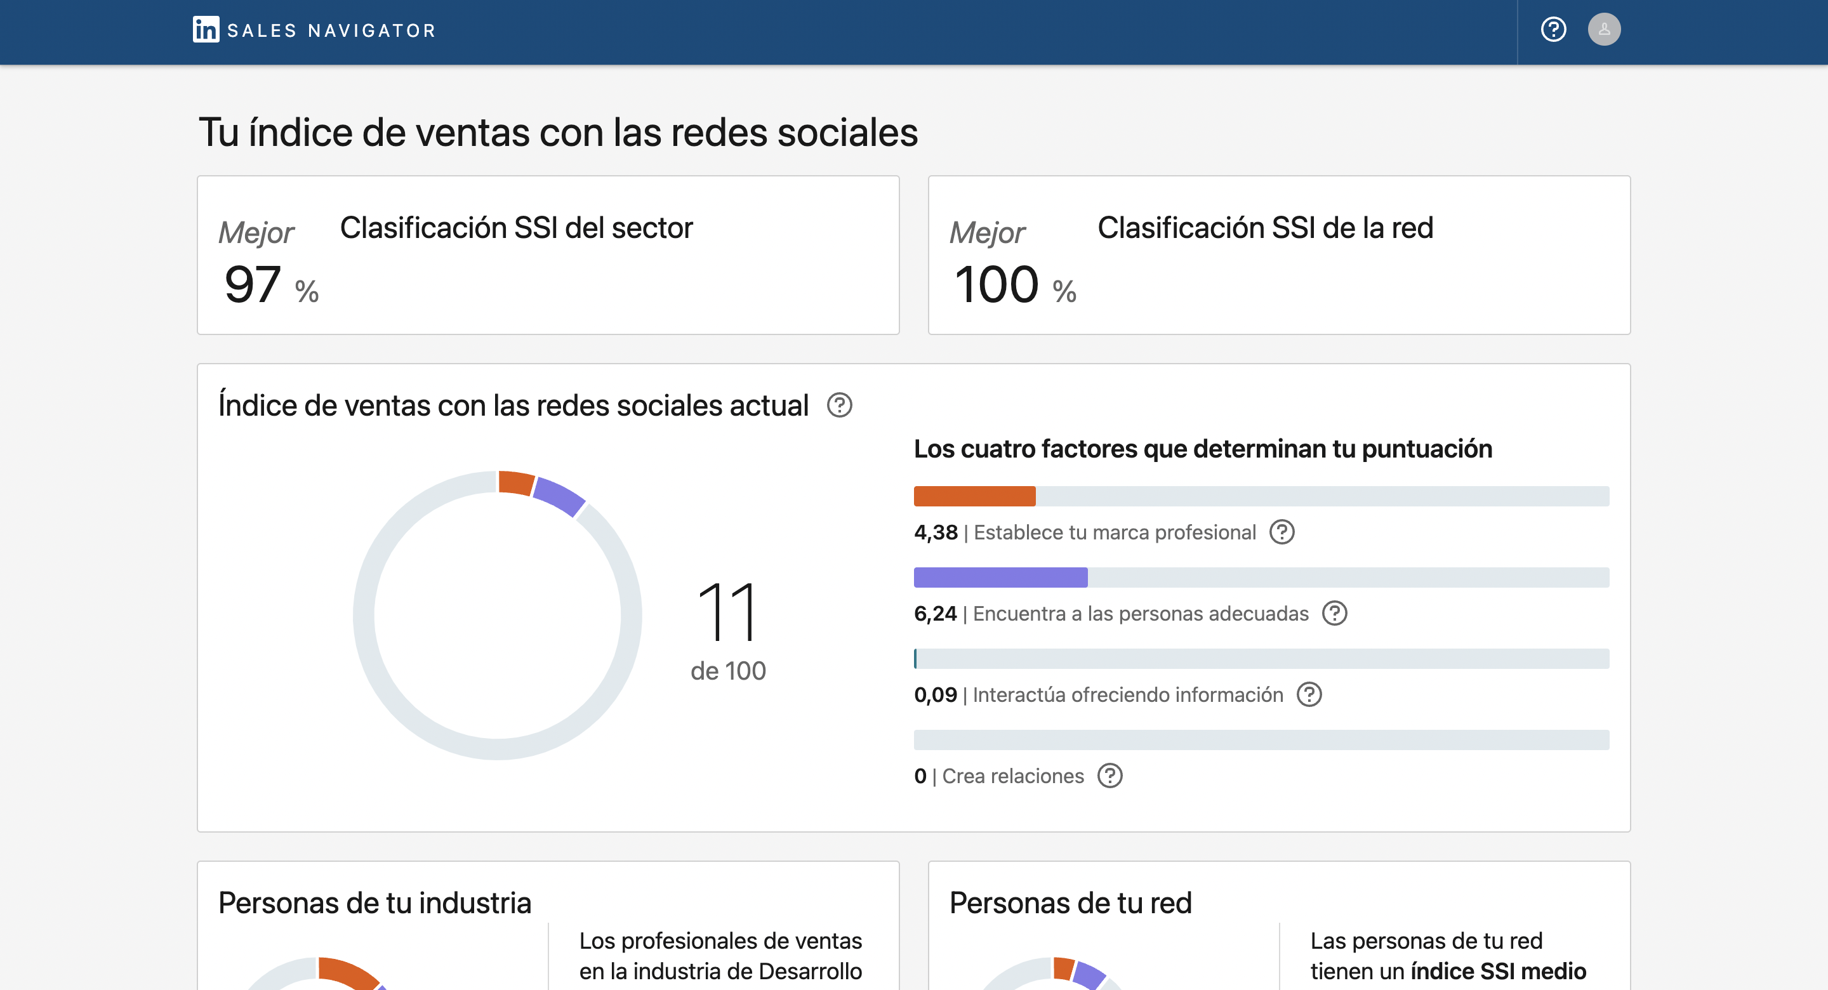Click the 'de 100' label
Image resolution: width=1828 pixels, height=990 pixels.
tap(728, 671)
